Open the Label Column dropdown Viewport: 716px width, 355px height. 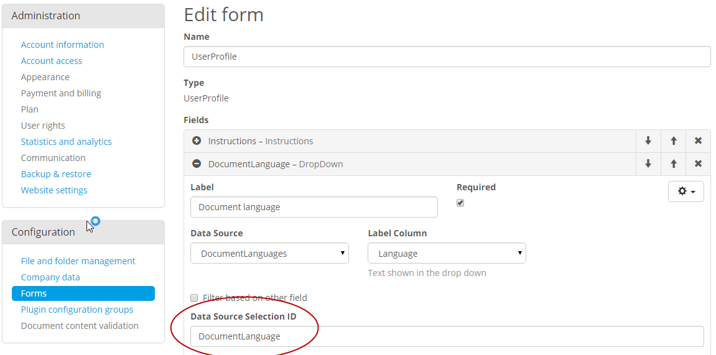pyautogui.click(x=447, y=253)
